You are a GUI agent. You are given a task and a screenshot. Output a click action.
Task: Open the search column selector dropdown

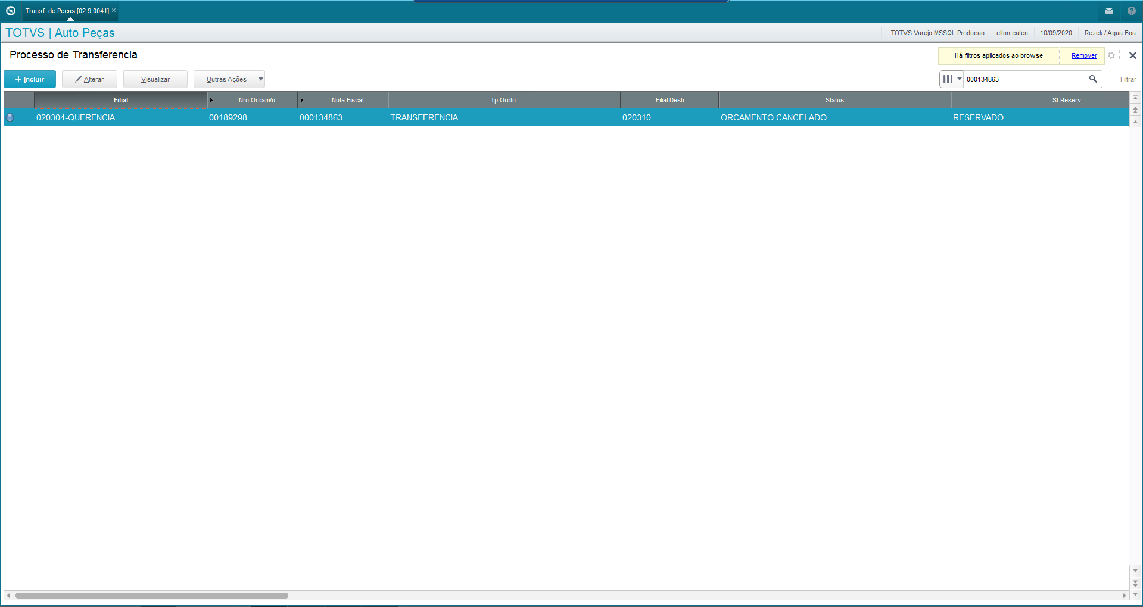pyautogui.click(x=952, y=79)
